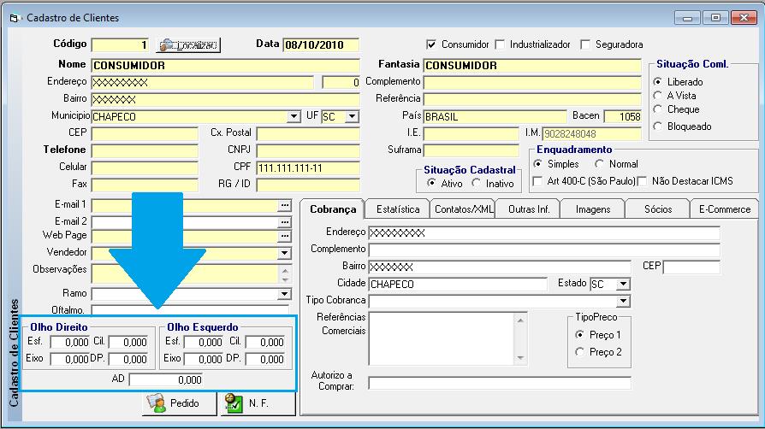Choose Simples enquadramento option
This screenshot has width=765, height=429.
pos(537,164)
